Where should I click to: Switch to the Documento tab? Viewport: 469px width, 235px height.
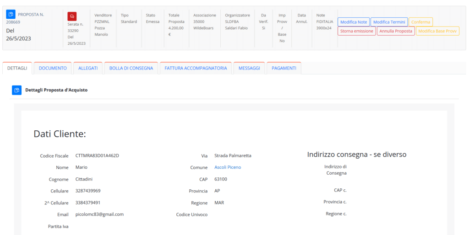click(x=53, y=68)
